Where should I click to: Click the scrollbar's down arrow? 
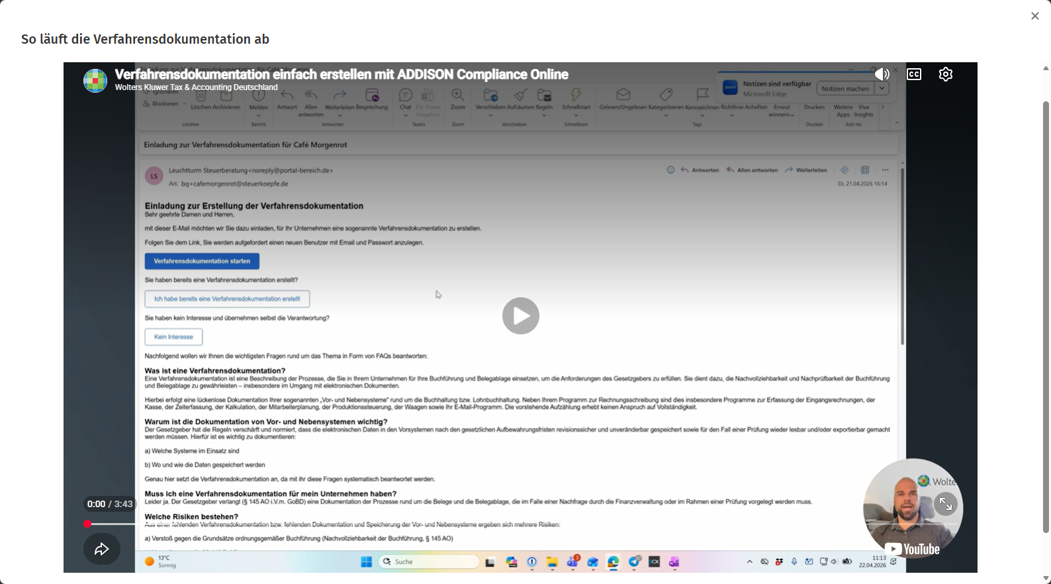point(1046,579)
